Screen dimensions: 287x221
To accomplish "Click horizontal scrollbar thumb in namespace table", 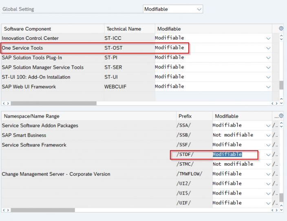I will [43, 210].
